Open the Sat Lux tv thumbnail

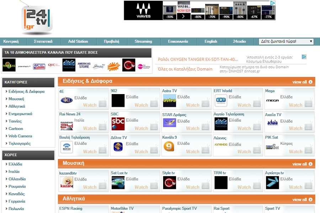pyautogui.click(x=118, y=182)
